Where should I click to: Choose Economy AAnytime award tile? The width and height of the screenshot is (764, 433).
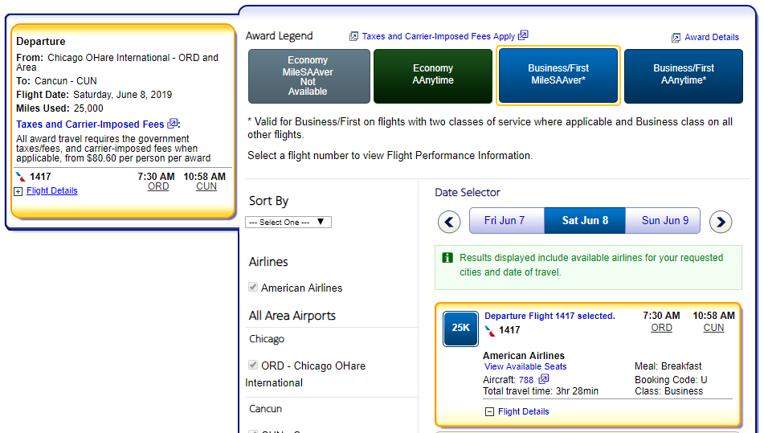(432, 75)
